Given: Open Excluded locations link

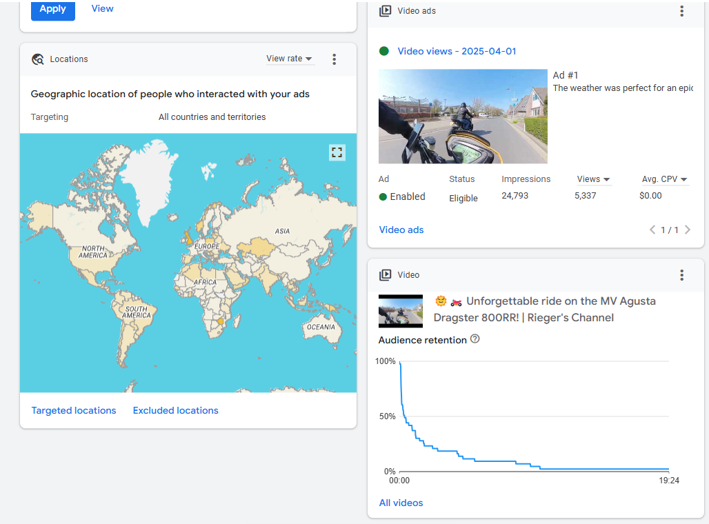Looking at the screenshot, I should [175, 410].
